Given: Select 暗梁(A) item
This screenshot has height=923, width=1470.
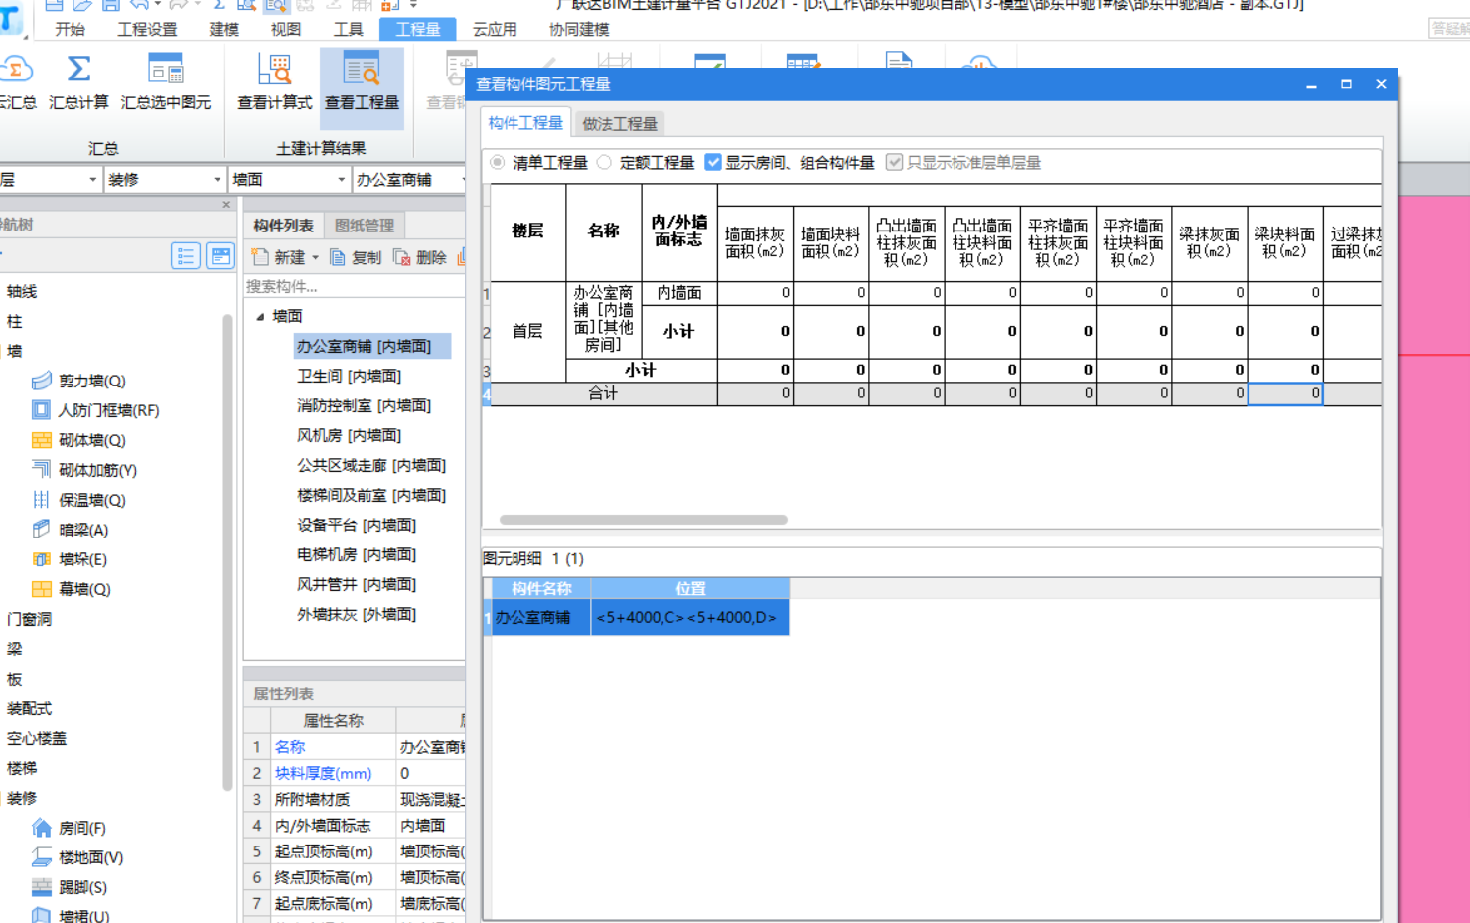Looking at the screenshot, I should click(71, 530).
